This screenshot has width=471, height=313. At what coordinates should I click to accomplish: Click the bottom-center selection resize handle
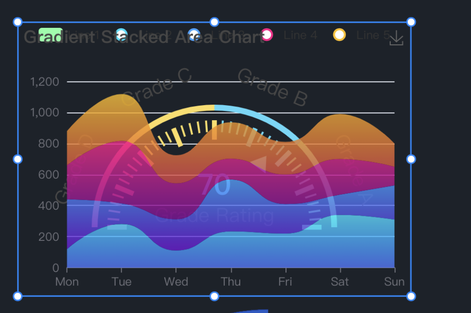(x=214, y=296)
